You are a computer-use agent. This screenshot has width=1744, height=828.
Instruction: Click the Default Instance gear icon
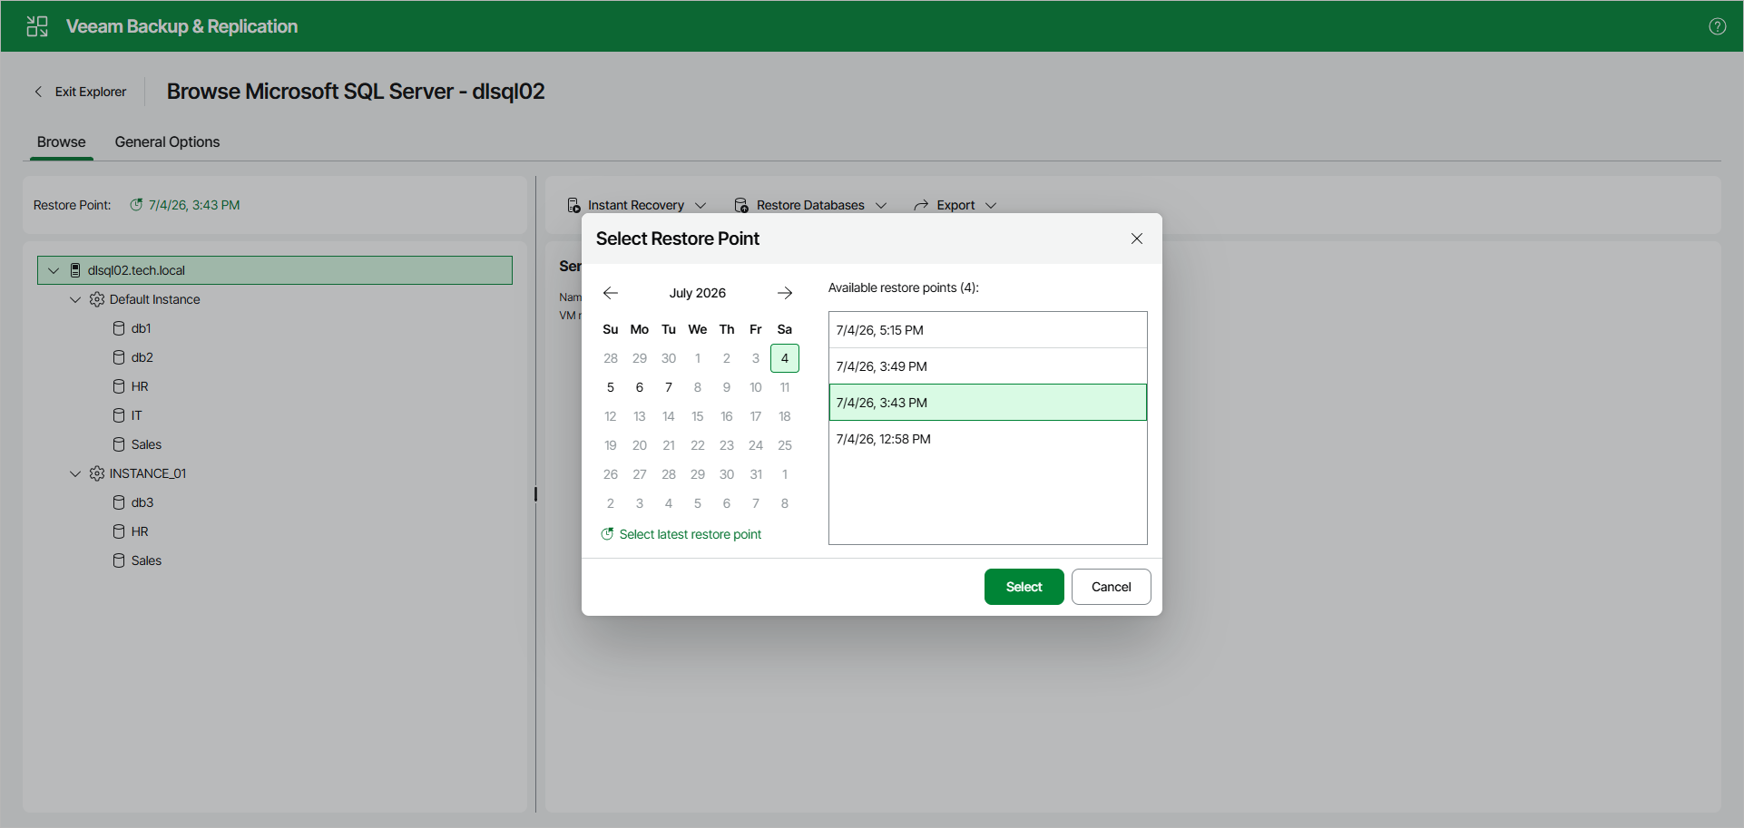[x=97, y=299]
